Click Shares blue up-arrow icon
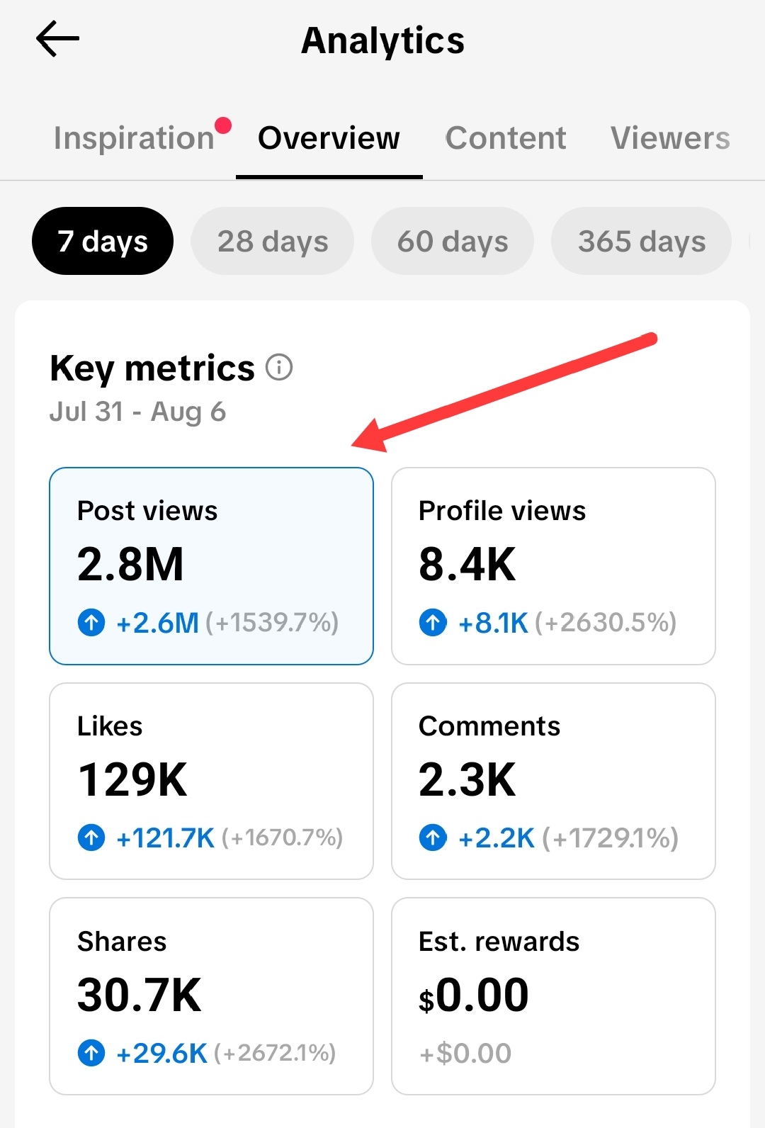Viewport: 765px width, 1128px height. click(x=91, y=1053)
